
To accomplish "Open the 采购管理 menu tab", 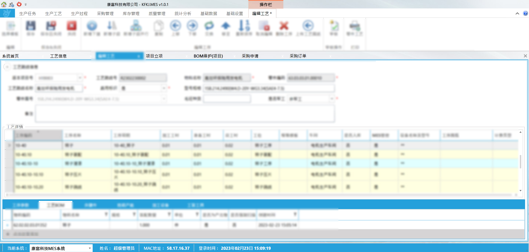I will tap(105, 13).
